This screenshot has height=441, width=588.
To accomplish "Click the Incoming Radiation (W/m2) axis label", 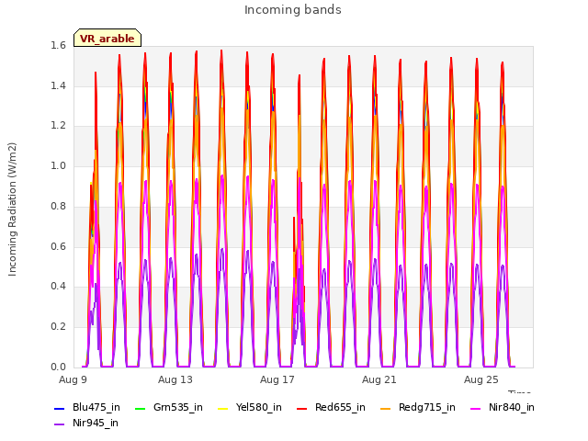I will tap(12, 209).
